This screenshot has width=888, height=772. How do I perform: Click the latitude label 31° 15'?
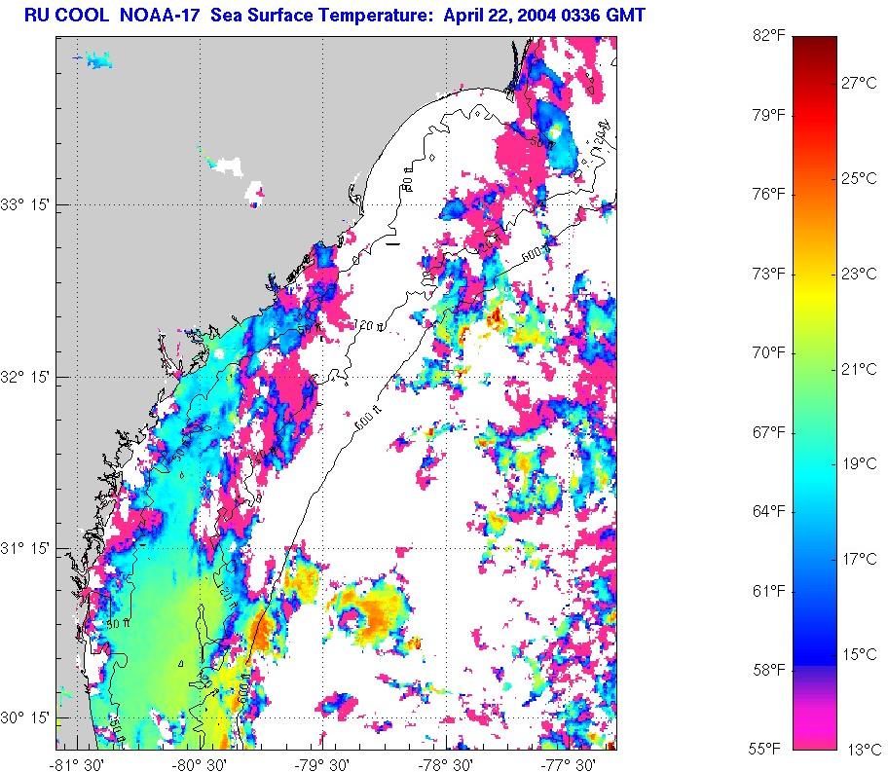click(x=25, y=548)
